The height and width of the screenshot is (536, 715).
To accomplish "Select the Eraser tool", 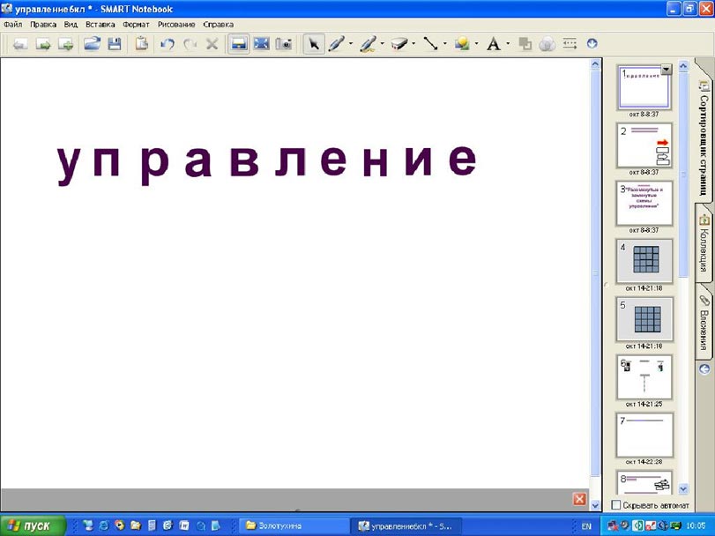I will tap(398, 43).
